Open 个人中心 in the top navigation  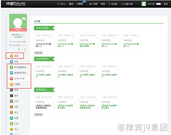[61, 4]
